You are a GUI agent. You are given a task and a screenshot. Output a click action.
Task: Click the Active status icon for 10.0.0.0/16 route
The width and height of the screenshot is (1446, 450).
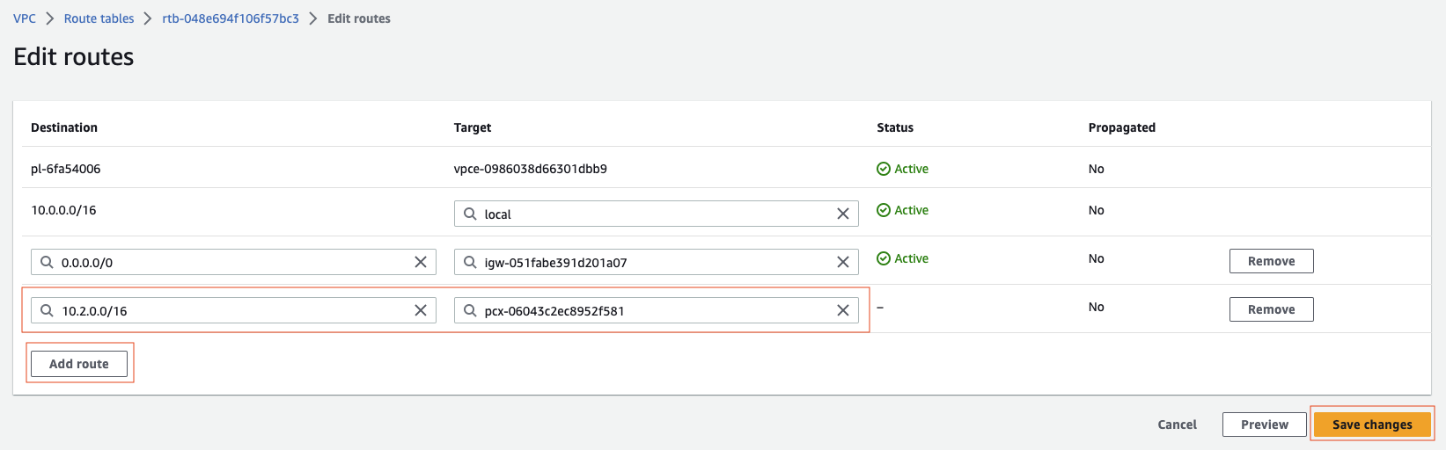point(884,210)
